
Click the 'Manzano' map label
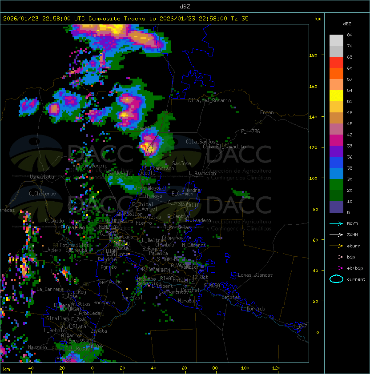pyautogui.click(x=37, y=347)
